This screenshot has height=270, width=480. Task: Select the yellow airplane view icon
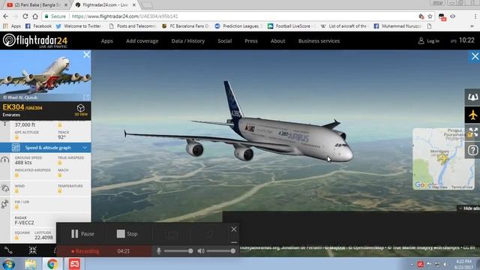472,115
